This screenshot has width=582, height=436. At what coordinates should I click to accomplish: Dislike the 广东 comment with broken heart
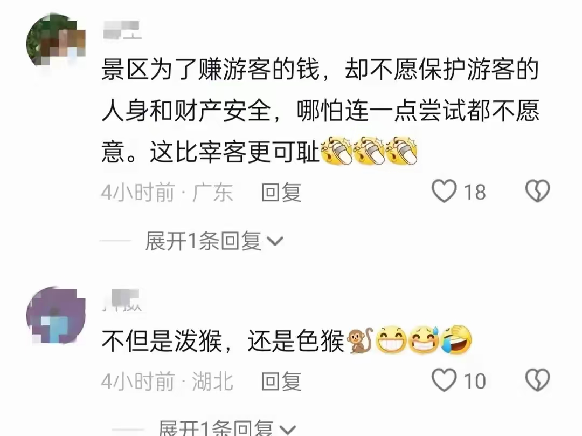coord(537,192)
